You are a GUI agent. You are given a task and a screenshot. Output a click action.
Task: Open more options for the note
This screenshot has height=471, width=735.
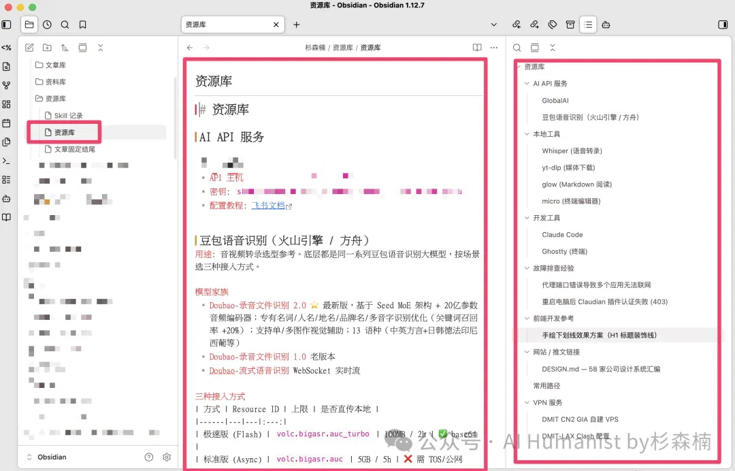point(494,48)
